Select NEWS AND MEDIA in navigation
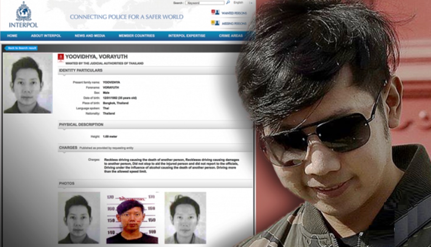Viewport: 431px width, 247px height. [x=90, y=36]
